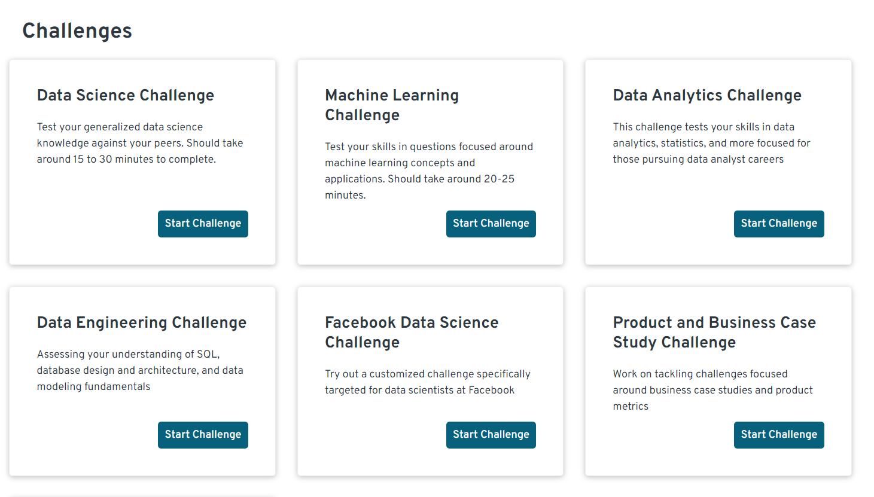Select the Machine Learning Challenge card
The image size is (874, 497).
tap(430, 161)
